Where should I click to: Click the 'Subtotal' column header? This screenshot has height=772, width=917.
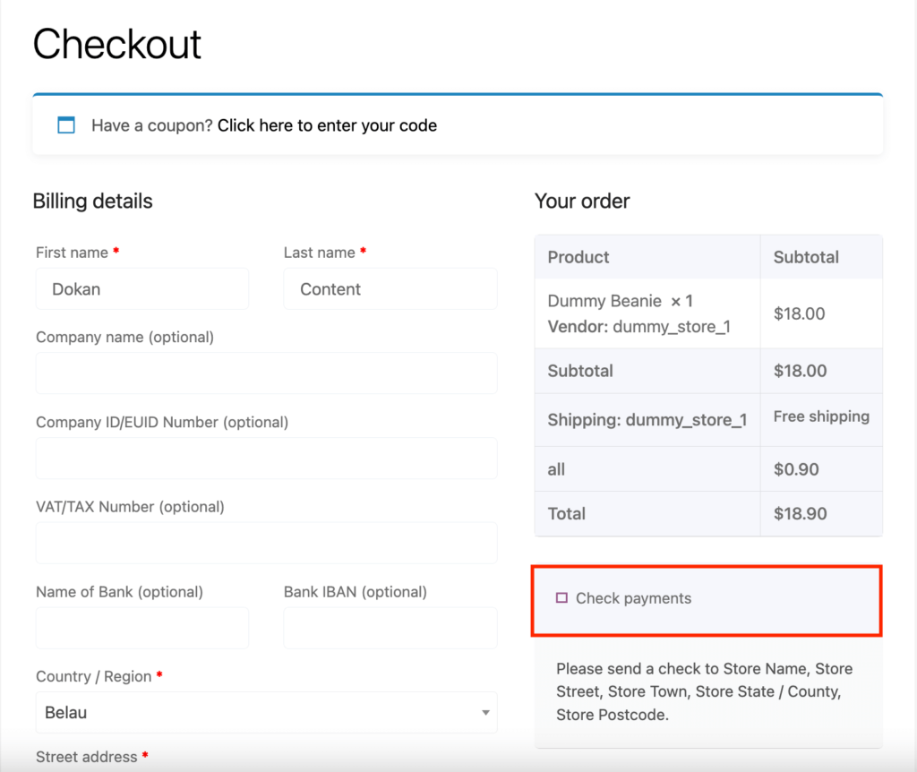(x=806, y=257)
